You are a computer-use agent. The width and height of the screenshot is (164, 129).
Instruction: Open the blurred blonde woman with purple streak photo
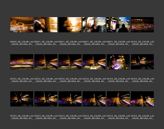[x=46, y=25]
